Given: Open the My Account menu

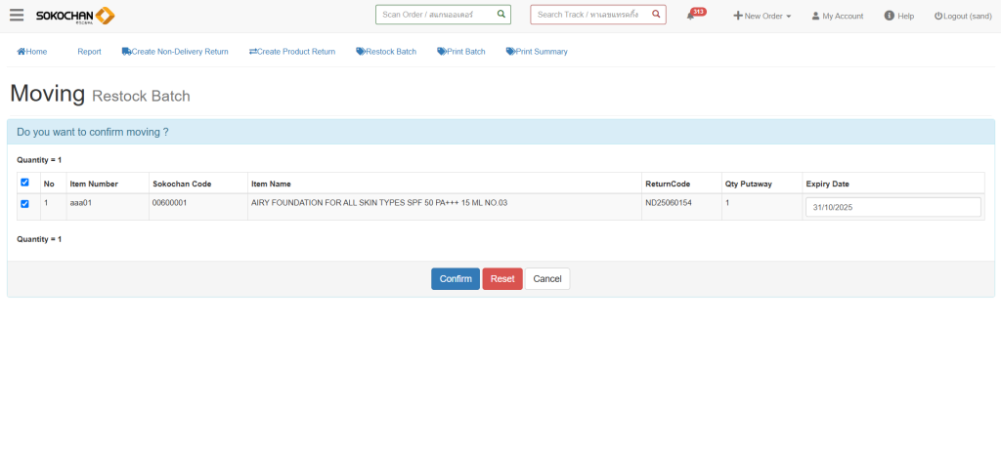Looking at the screenshot, I should (838, 16).
